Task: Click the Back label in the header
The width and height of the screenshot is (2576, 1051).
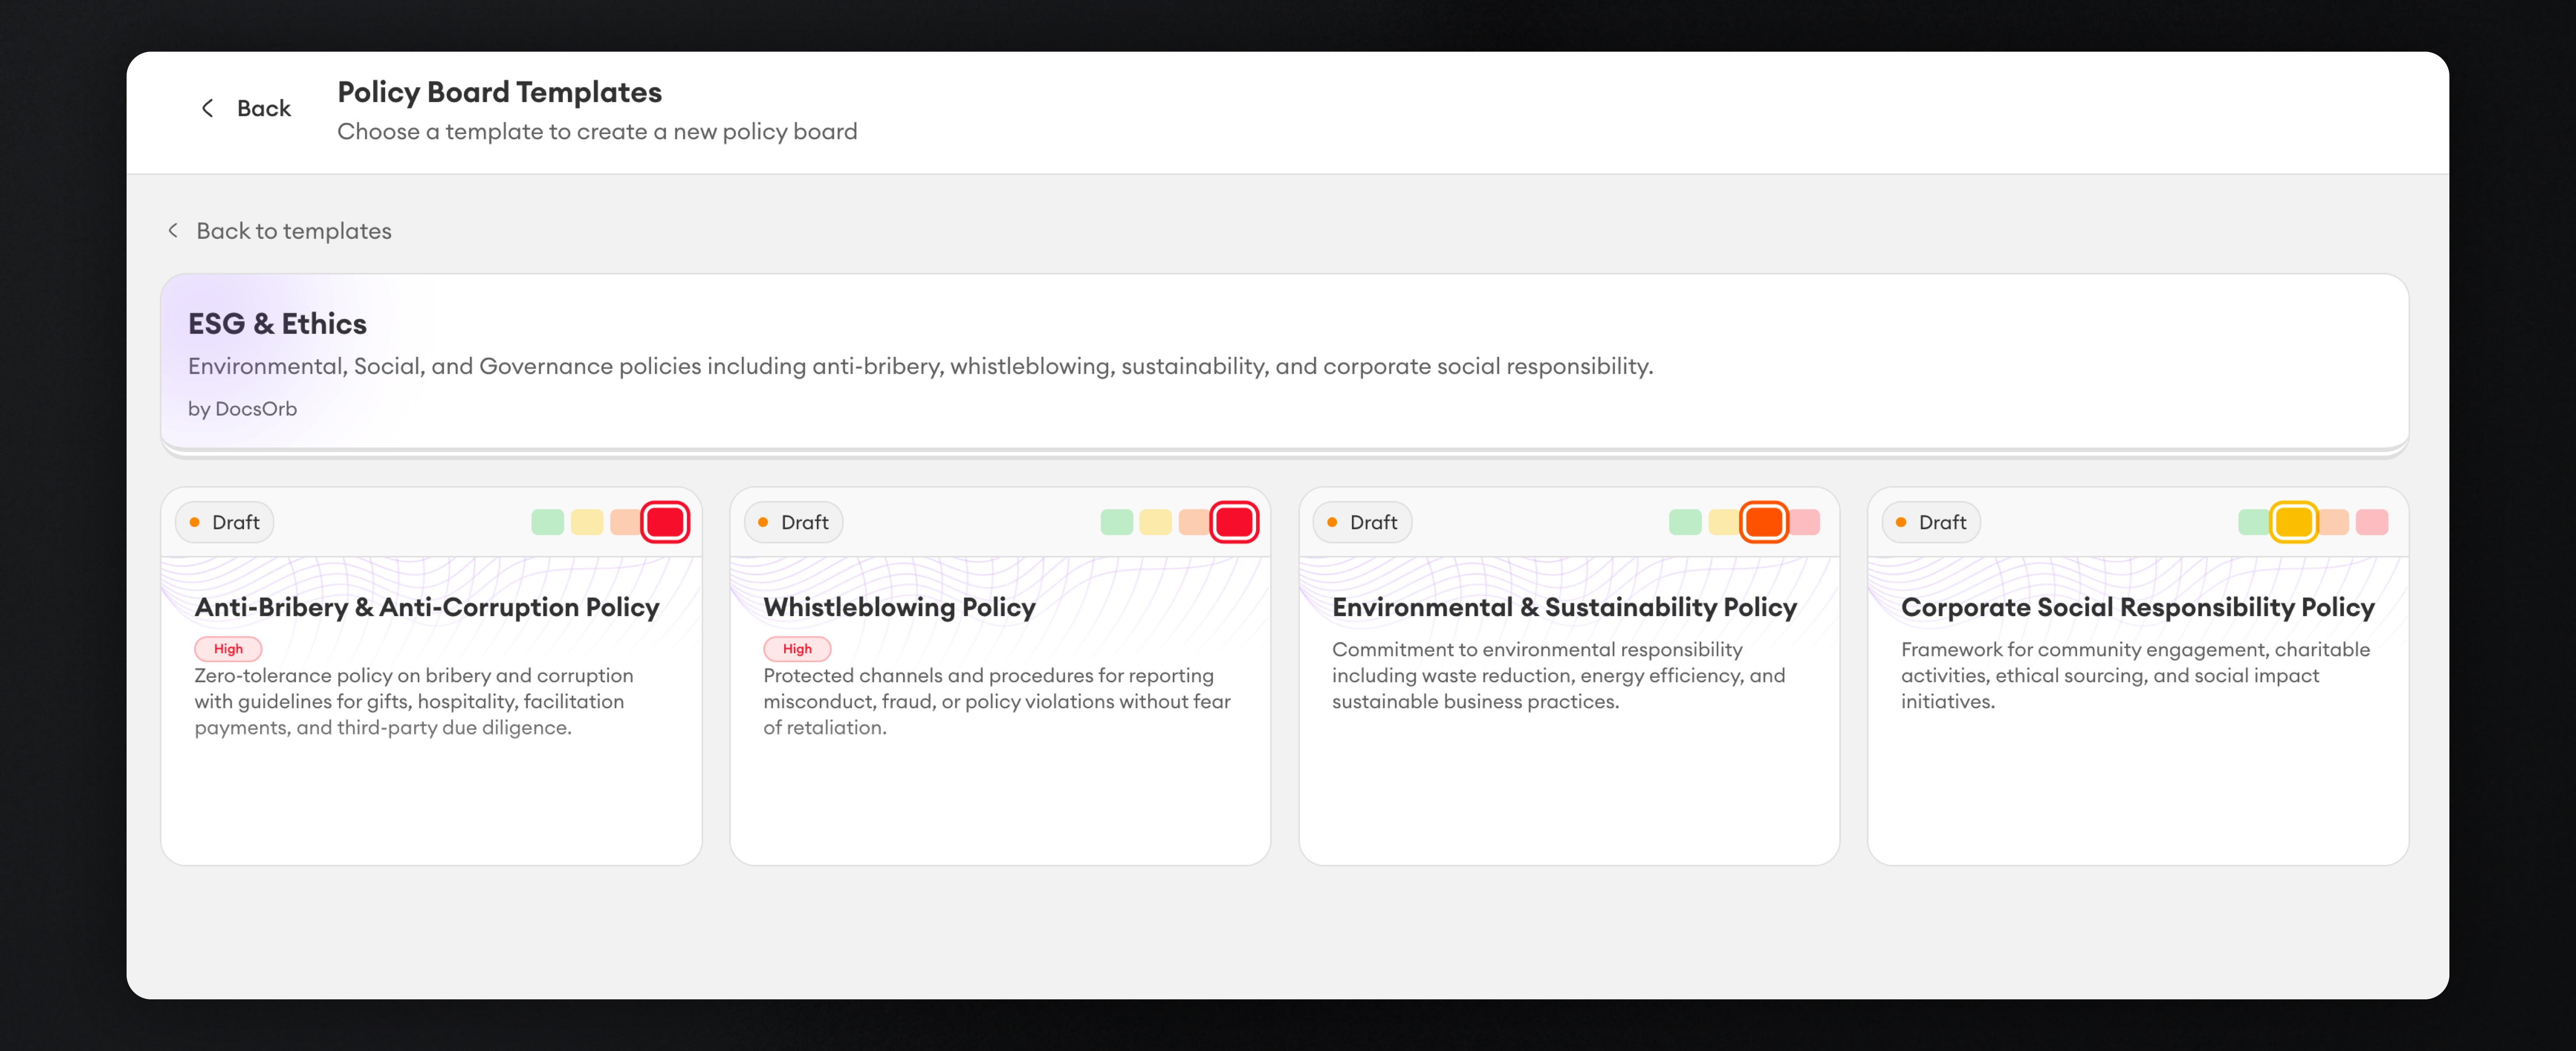Action: pyautogui.click(x=264, y=108)
